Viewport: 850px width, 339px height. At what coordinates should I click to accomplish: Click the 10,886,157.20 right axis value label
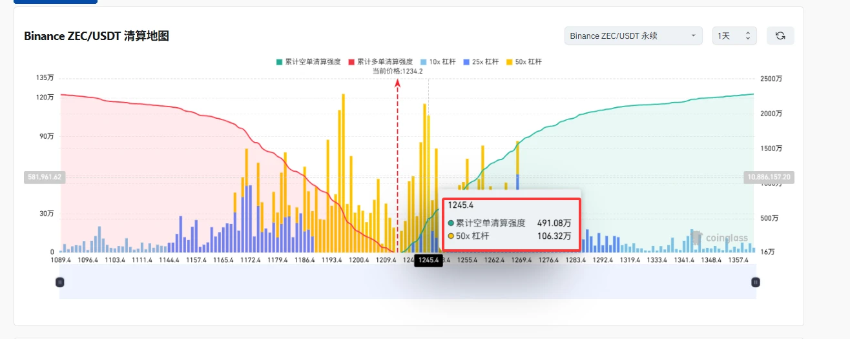coord(769,176)
